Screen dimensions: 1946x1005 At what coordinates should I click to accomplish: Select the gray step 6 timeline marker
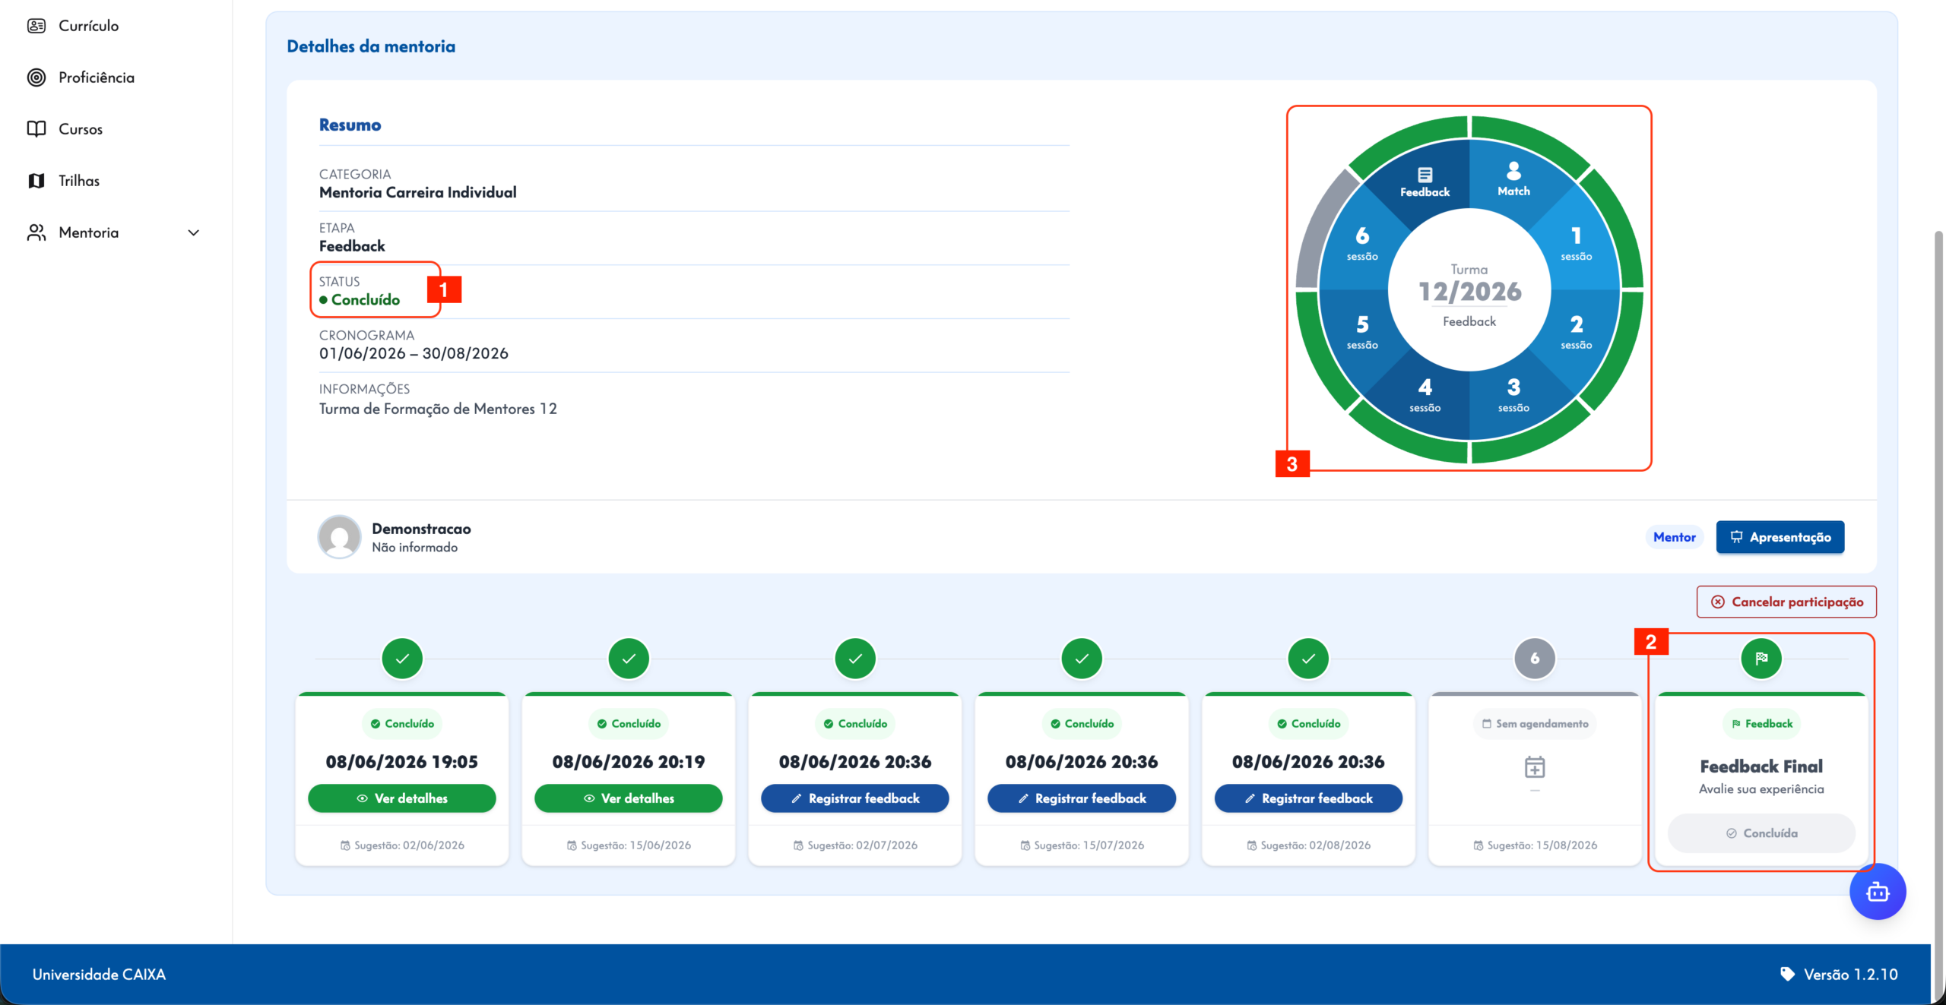1535,659
